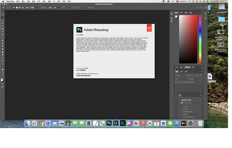
Task: Toggle lock transparent pixels in Layers panel
Action: (180, 82)
